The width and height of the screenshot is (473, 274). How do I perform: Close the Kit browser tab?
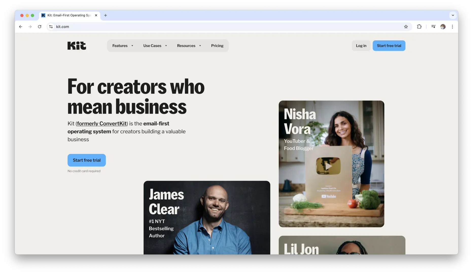coord(96,15)
